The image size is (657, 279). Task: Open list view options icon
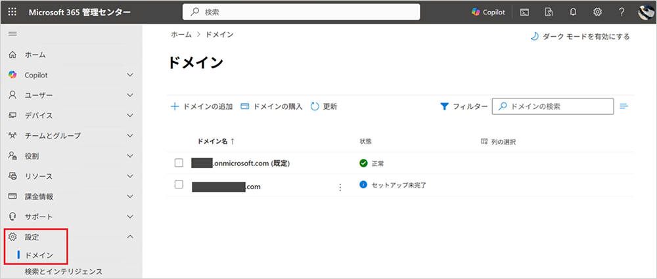click(x=624, y=106)
